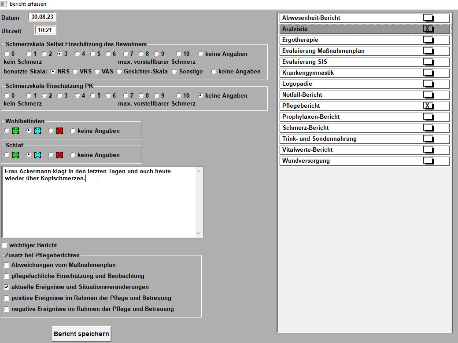Select the Arztvisite list row label
Viewport: 458px width, 343px height.
295,29
